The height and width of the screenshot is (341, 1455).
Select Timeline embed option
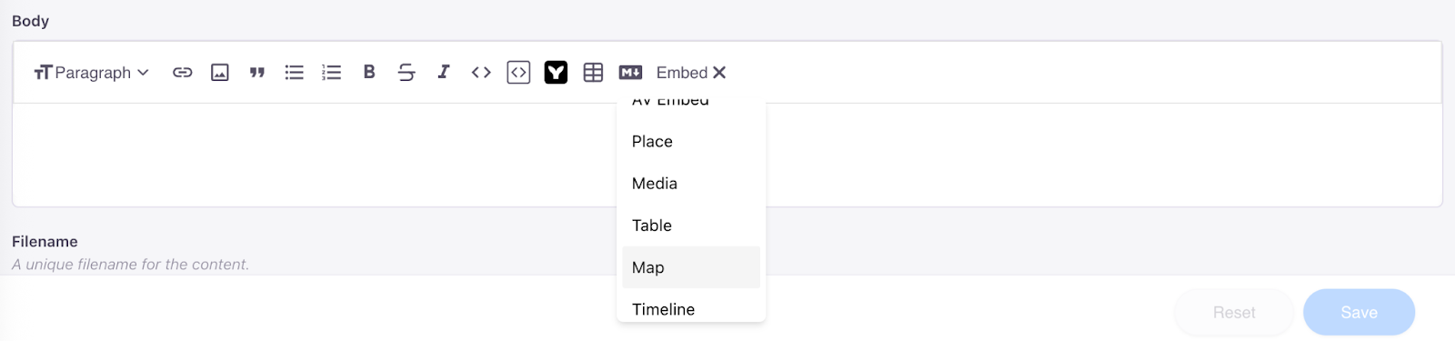691,306
